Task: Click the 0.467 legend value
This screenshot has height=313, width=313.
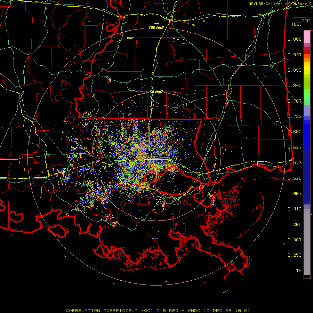Action: click(295, 194)
